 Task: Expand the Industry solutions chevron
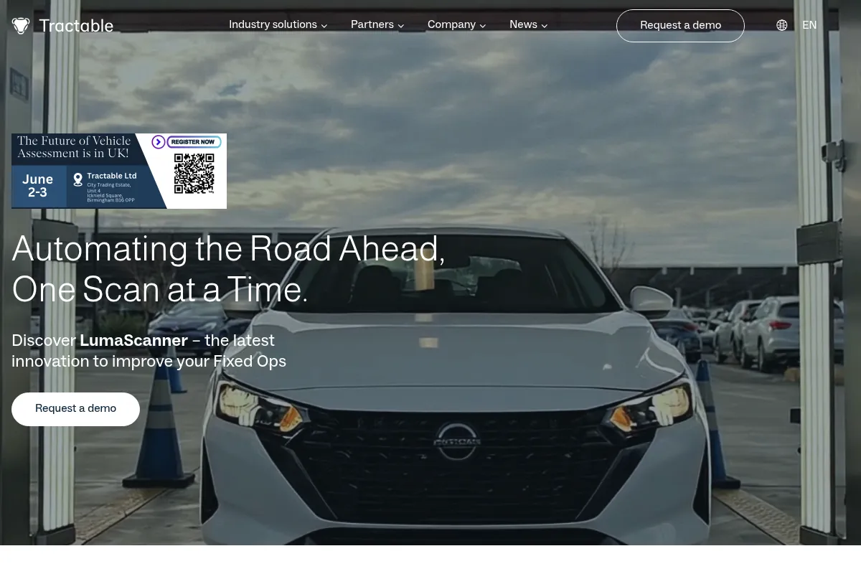[x=324, y=26]
